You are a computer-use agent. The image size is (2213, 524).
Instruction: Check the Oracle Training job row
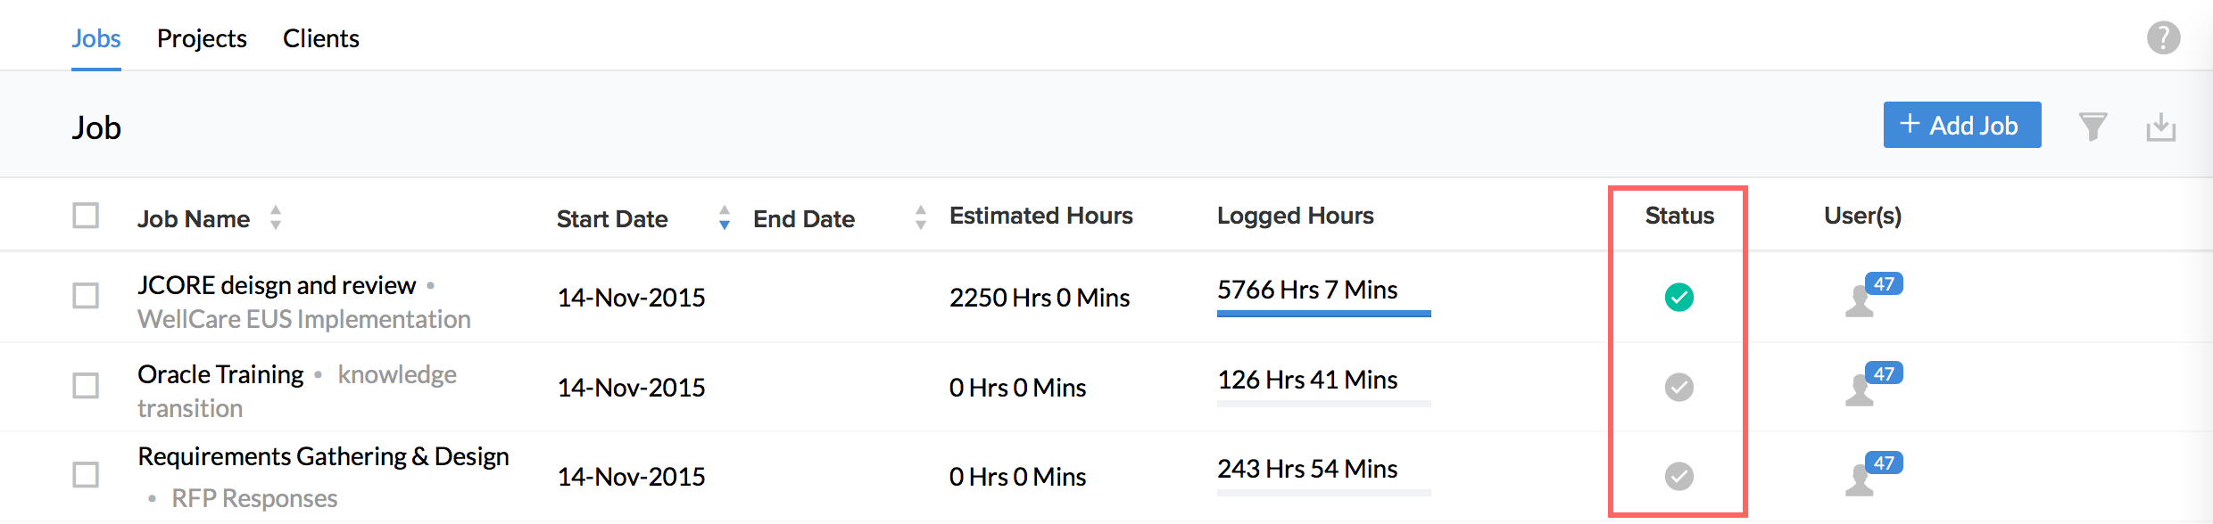86,386
